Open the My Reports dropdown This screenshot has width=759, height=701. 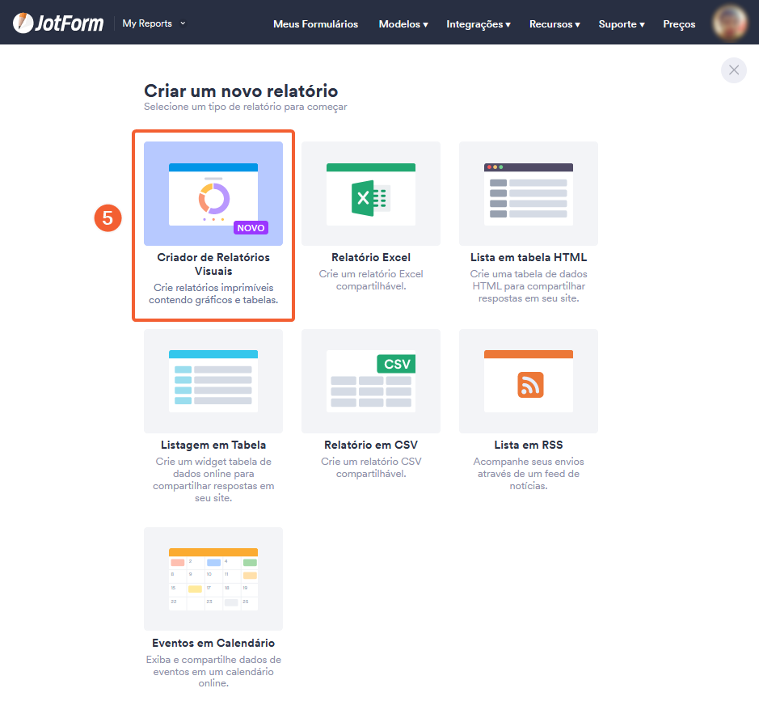click(154, 23)
